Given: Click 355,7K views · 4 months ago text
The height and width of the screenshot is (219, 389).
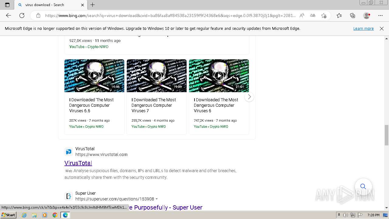Looking at the screenshot, I should coord(153,120).
